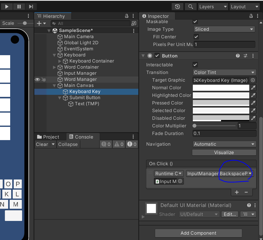Image resolution: width=263 pixels, height=240 pixels.
Task: Click the Pixels Per Unit Multiplier field
Action: [x=224, y=44]
